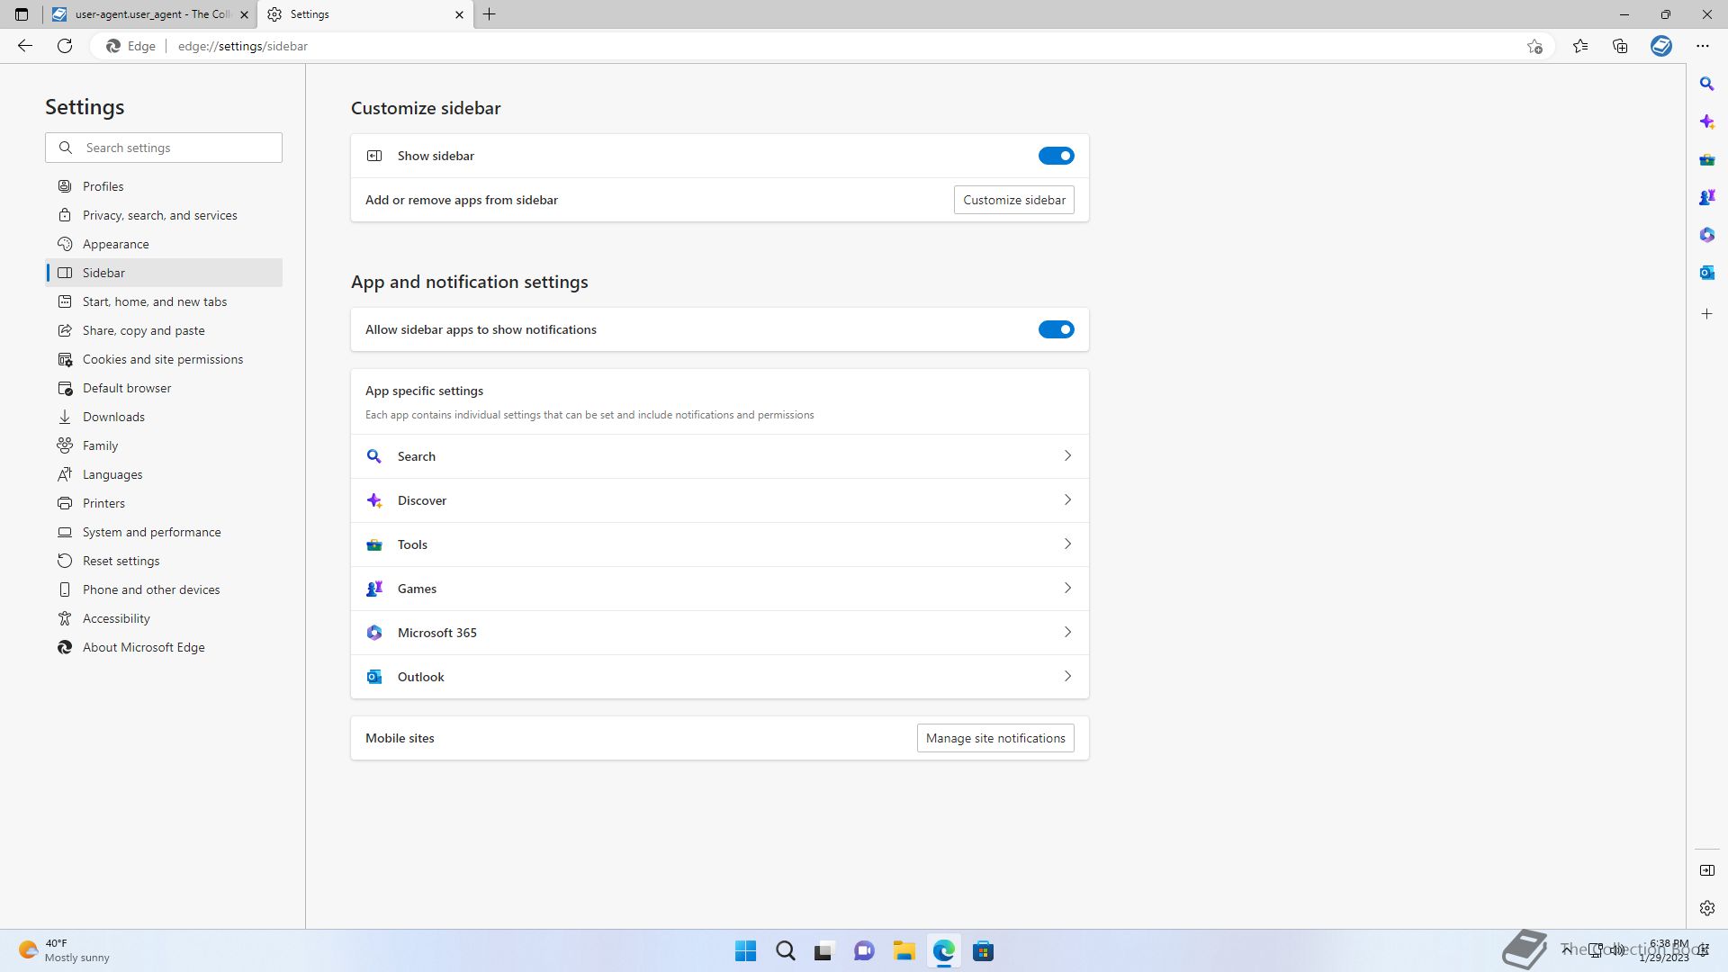Image resolution: width=1728 pixels, height=972 pixels.
Task: Open Privacy, search, and services section
Action: [x=164, y=215]
